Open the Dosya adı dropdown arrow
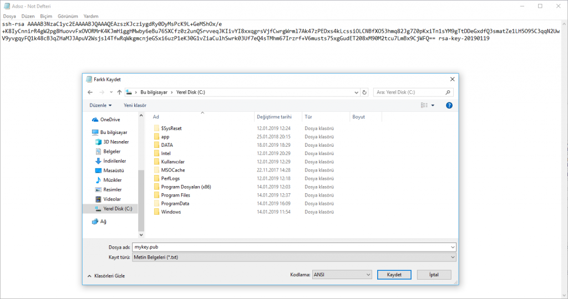568x299 pixels. click(x=453, y=248)
